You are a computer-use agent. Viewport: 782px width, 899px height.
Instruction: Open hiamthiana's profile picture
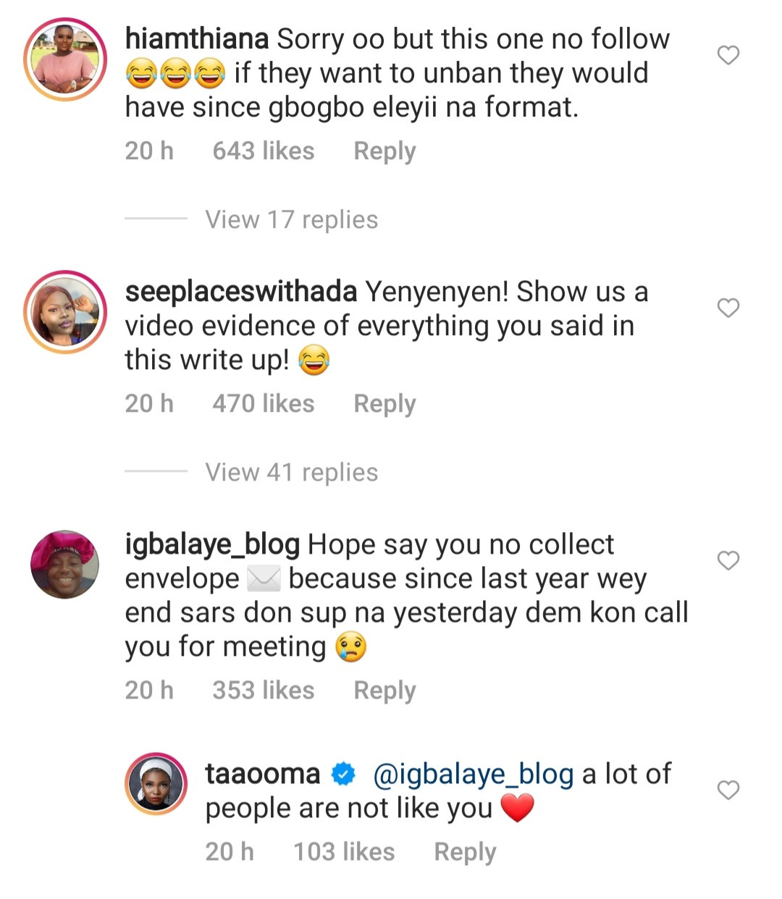[65, 59]
